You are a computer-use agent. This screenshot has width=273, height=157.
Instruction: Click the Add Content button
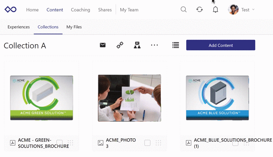(x=221, y=45)
